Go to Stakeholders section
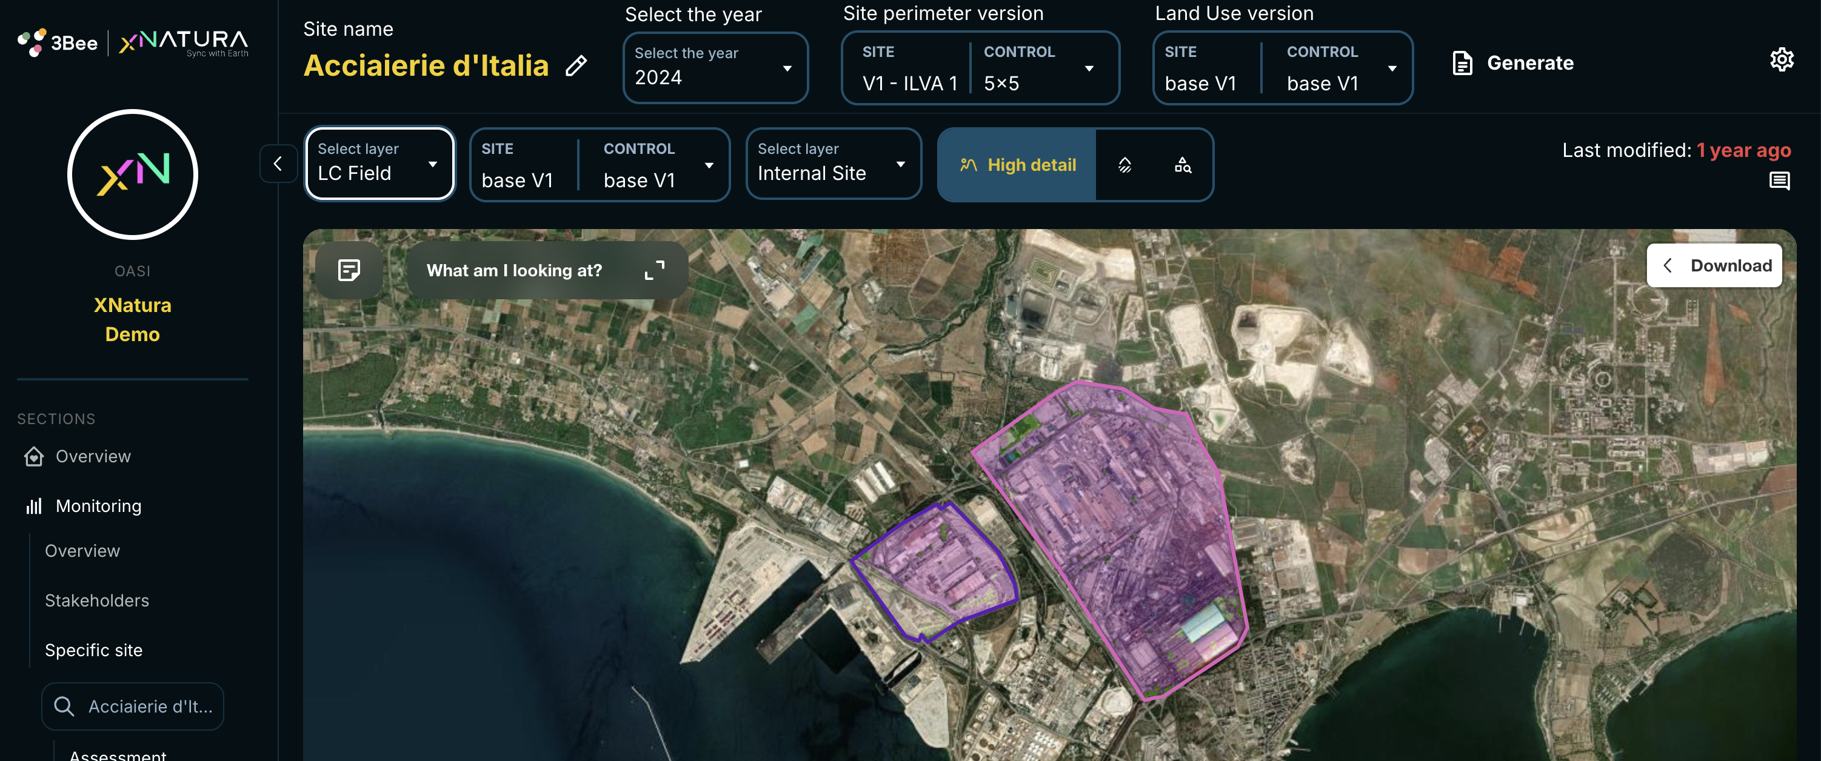This screenshot has width=1821, height=761. click(x=97, y=600)
